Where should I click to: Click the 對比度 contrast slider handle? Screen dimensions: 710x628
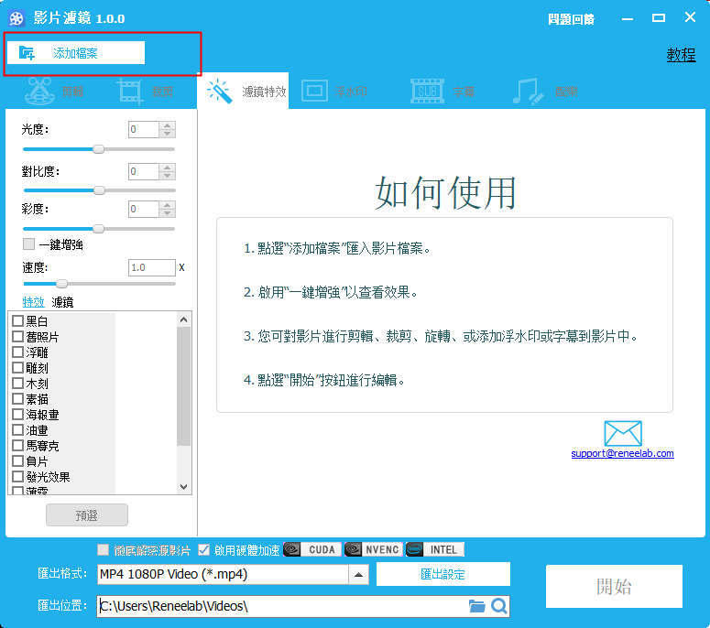tap(99, 190)
